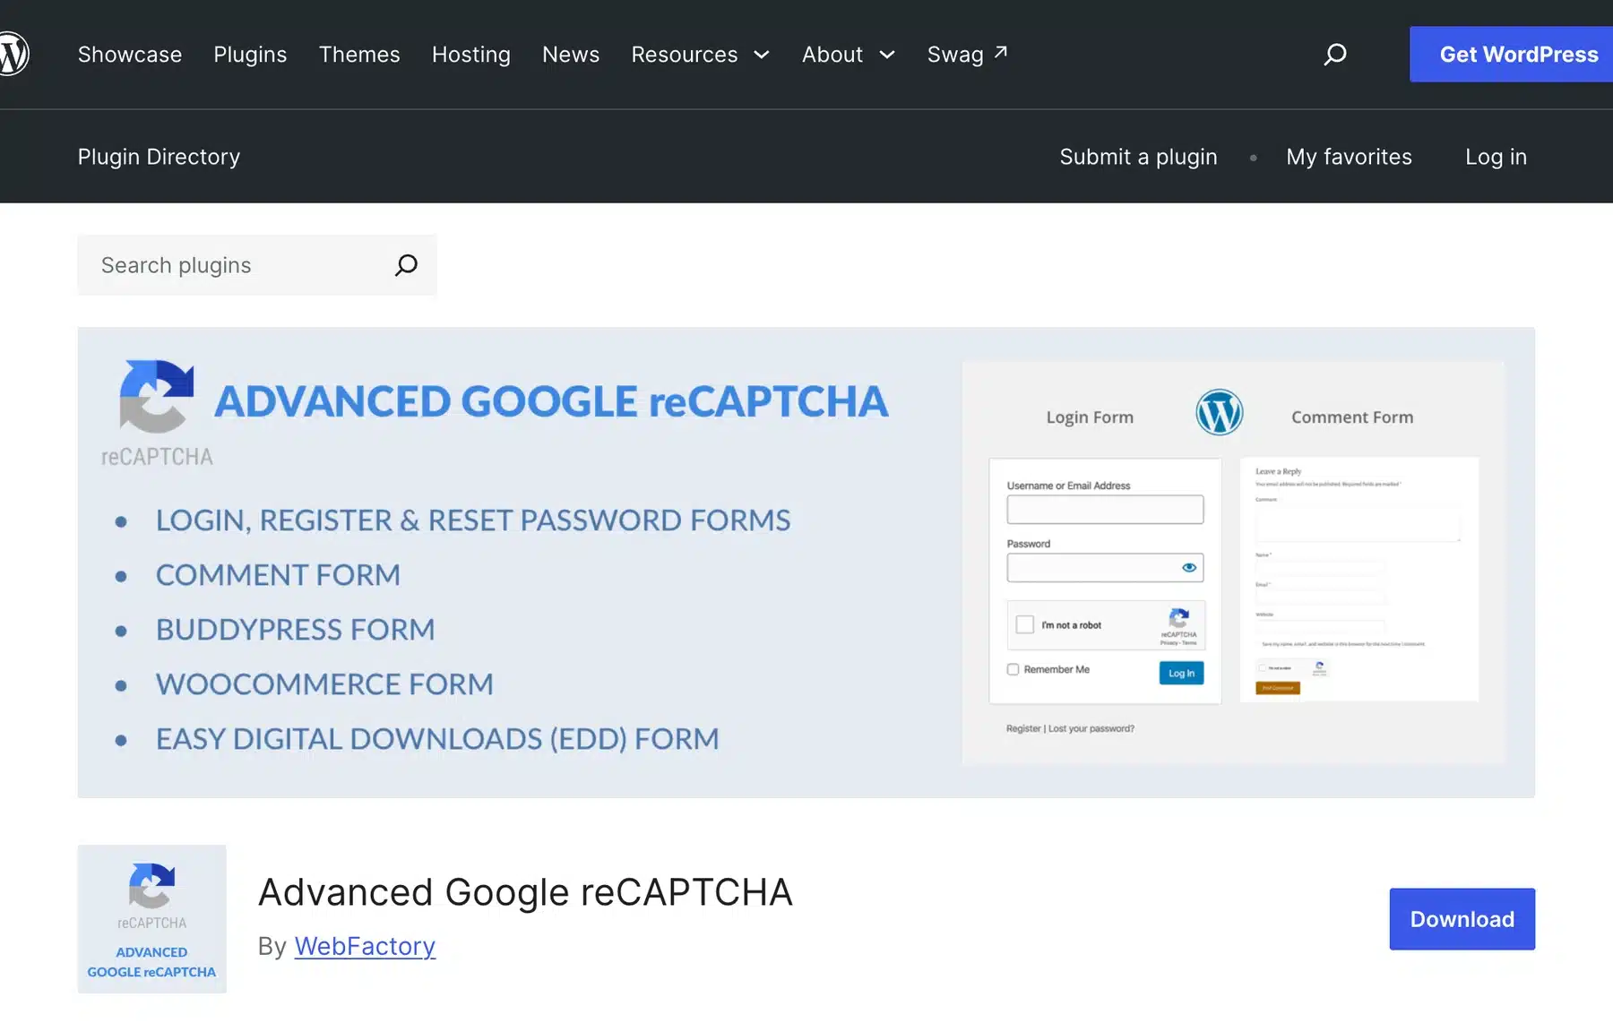Expand the About dropdown chevron
This screenshot has height=1023, width=1613.
[x=887, y=55]
